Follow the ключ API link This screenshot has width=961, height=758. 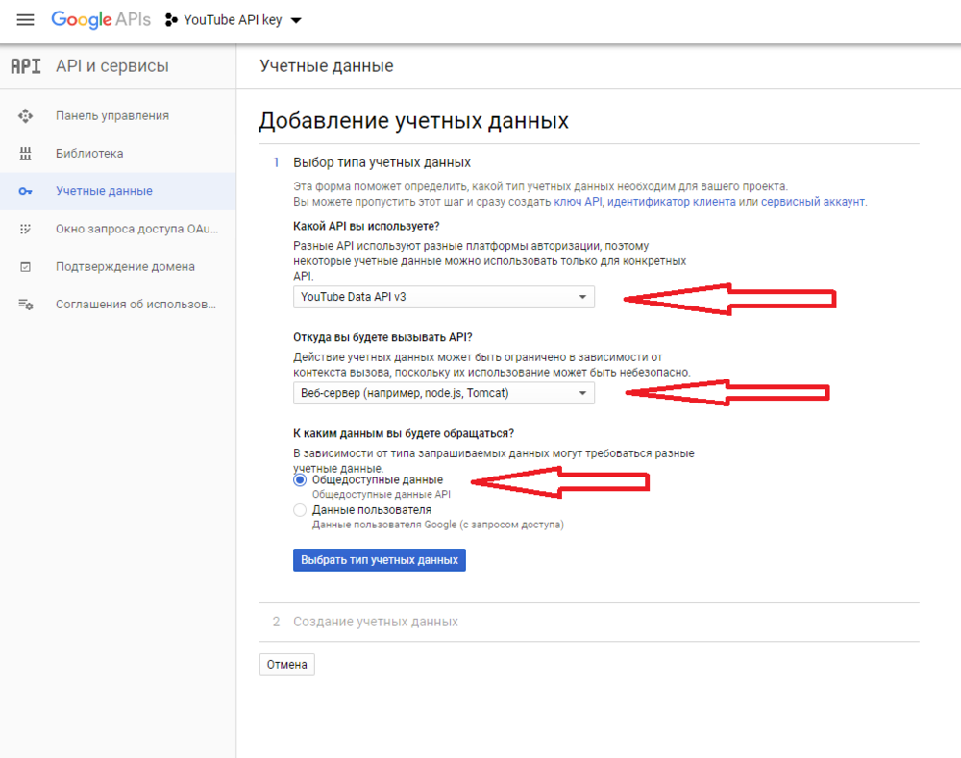click(x=578, y=202)
